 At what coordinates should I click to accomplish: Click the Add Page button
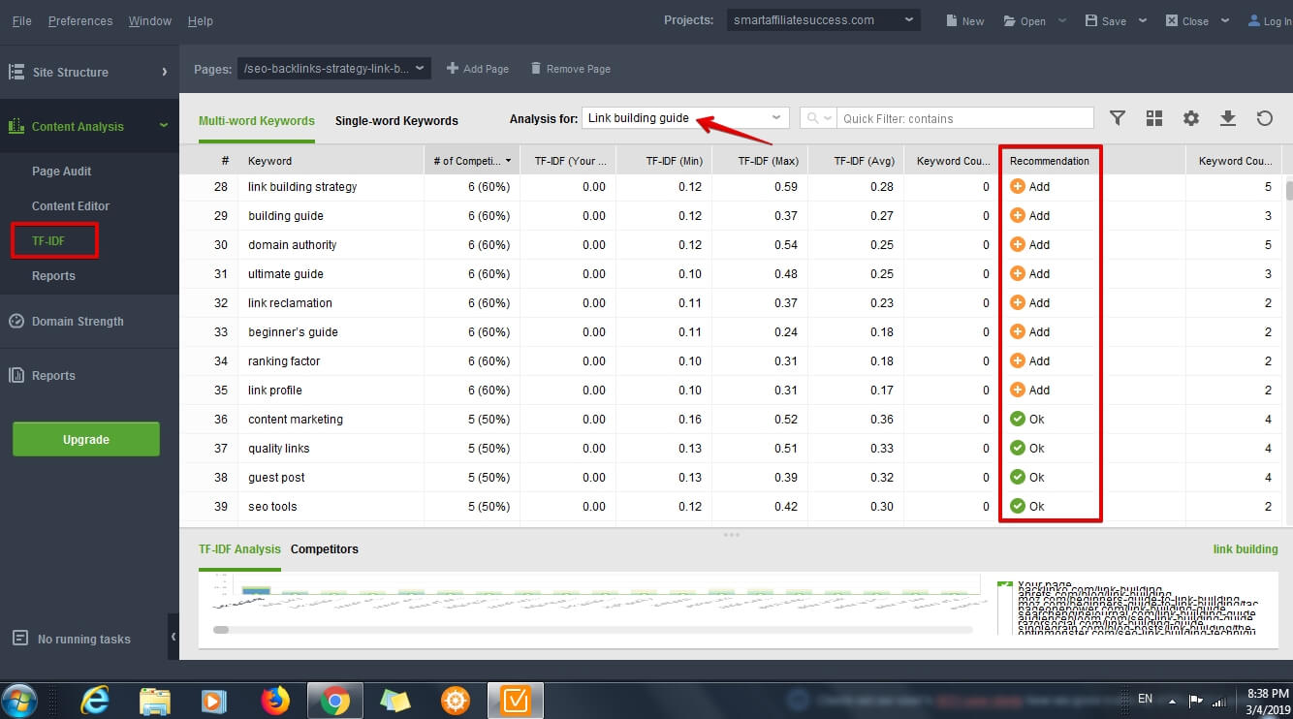(477, 69)
